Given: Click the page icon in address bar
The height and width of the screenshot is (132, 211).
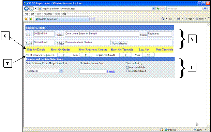Looking at the screenshot, I should pyautogui.click(x=40, y=9).
